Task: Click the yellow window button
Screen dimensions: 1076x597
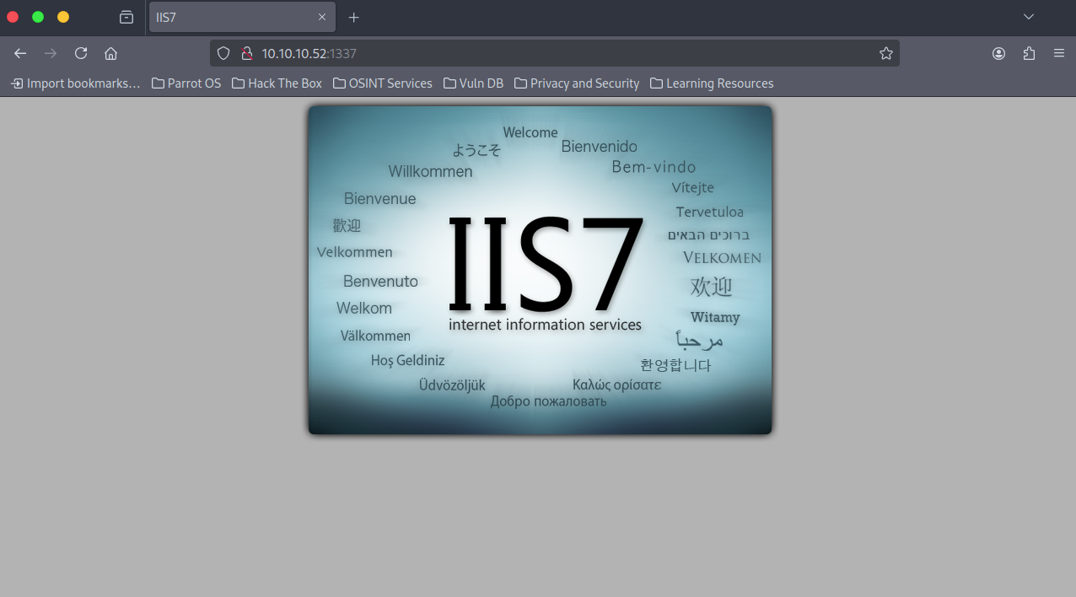Action: coord(63,17)
